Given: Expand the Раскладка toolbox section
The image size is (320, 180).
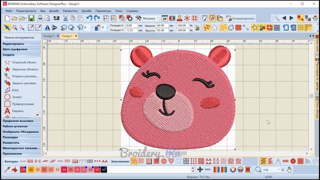Looking at the screenshot, I should [21, 137].
